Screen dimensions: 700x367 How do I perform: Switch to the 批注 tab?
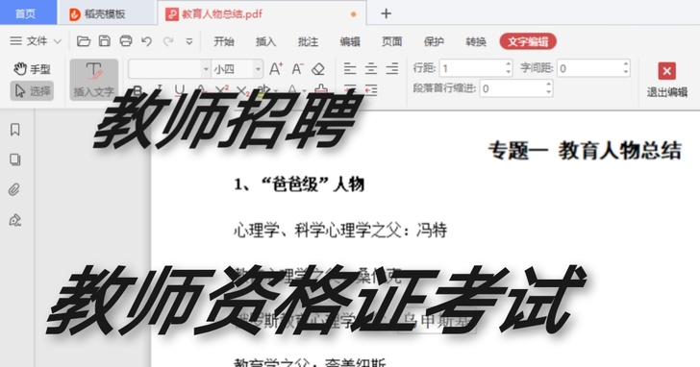308,41
